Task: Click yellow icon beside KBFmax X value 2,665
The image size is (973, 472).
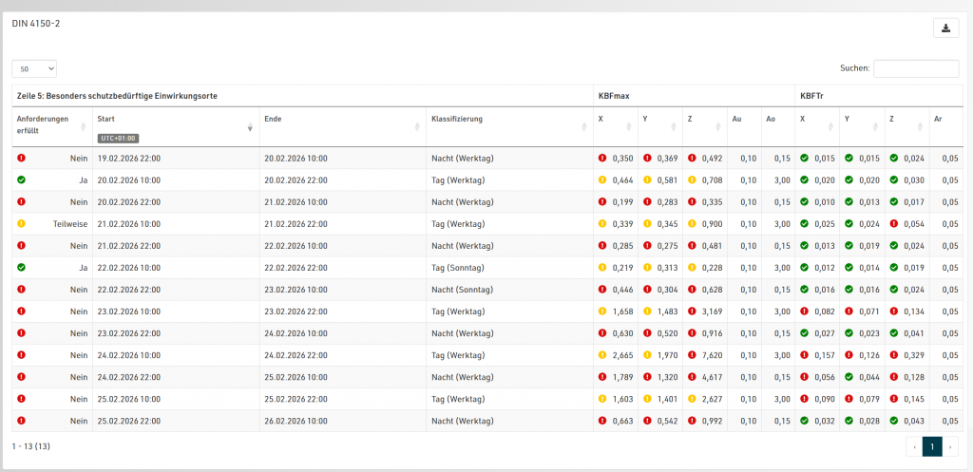Action: 601,355
